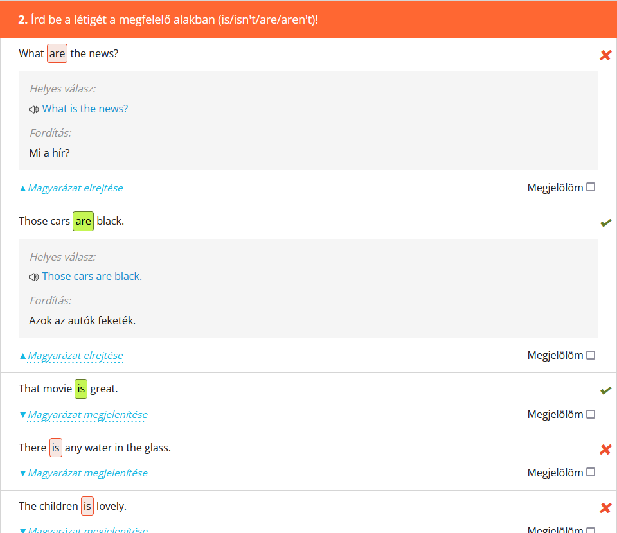Click green checkmark beside 'That movie is great.'

tap(605, 390)
